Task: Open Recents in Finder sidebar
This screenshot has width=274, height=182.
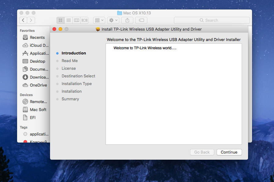Action: 34,37
